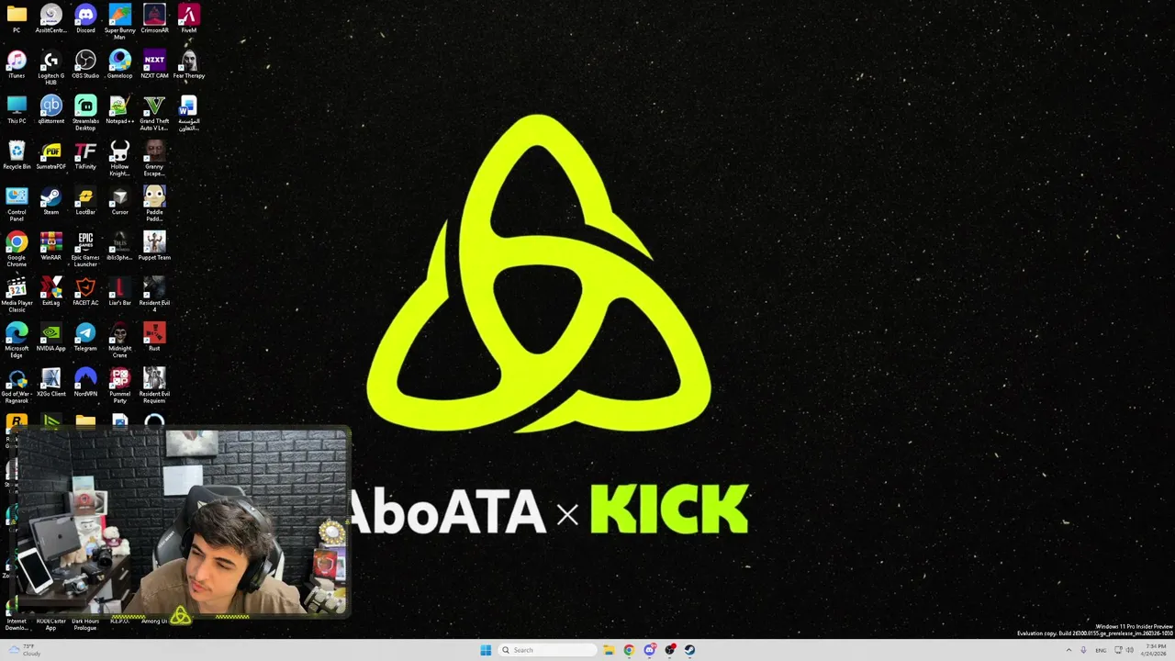Viewport: 1175px width, 661px height.
Task: Select the Grand Theft Auto V icon
Action: pyautogui.click(x=154, y=112)
